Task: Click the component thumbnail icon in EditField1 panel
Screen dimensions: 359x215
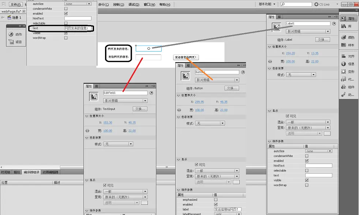Action: [94, 97]
